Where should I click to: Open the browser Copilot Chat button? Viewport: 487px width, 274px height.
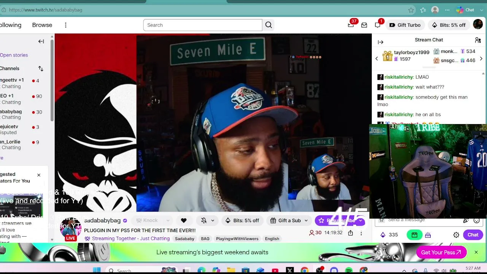point(465,10)
